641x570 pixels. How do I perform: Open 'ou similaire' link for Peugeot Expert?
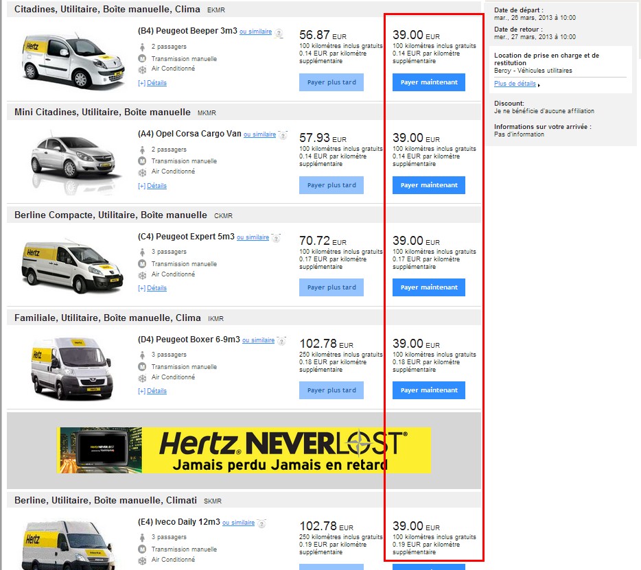pyautogui.click(x=253, y=237)
